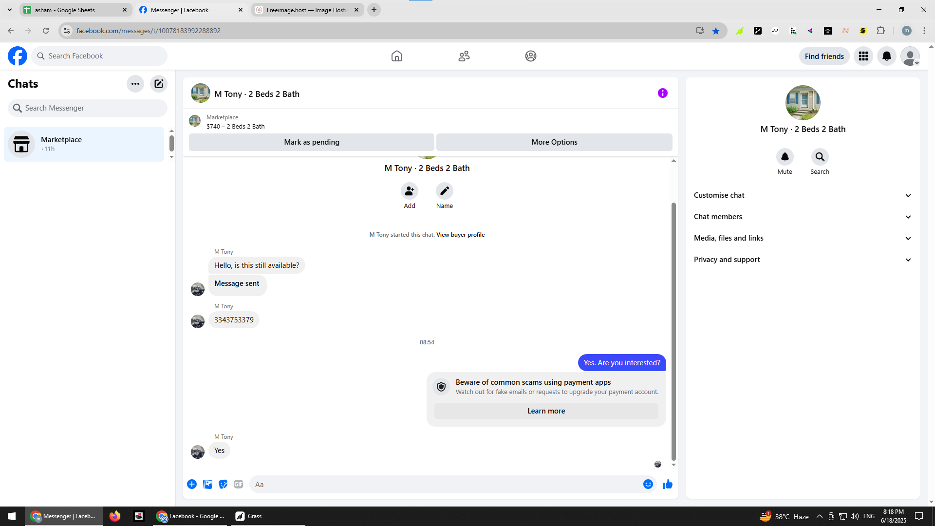Click the browser address bar URL
Viewport: 935px width, 526px height.
tap(148, 31)
